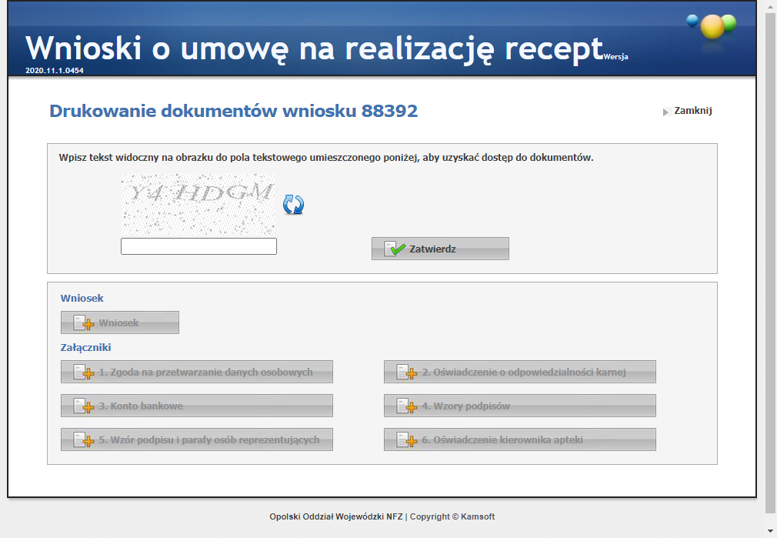Screen dimensions: 777x538
Task: Click the document icon on Wzory podpisów
Action: click(x=406, y=406)
